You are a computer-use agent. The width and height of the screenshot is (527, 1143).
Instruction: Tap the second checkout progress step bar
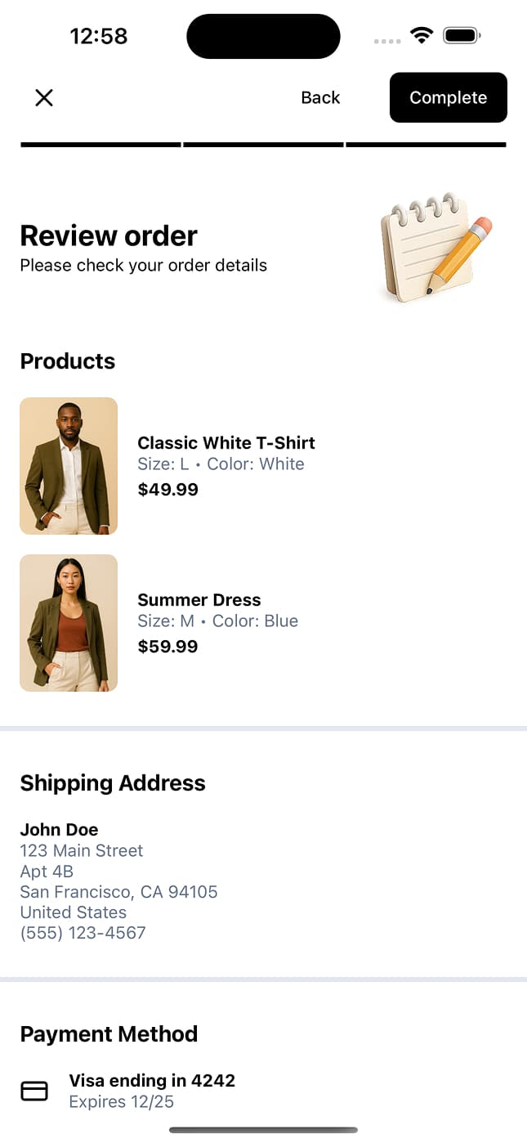pyautogui.click(x=263, y=144)
